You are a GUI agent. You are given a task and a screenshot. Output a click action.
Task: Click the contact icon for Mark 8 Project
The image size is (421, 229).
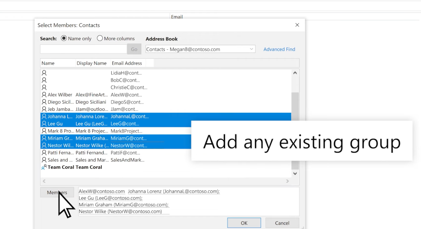[44, 131]
